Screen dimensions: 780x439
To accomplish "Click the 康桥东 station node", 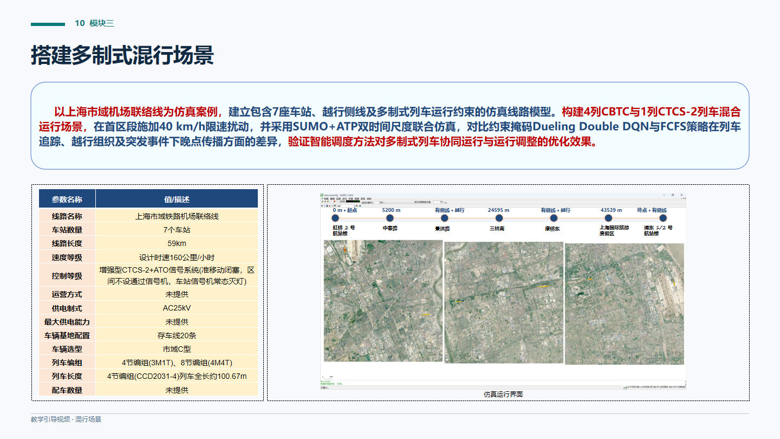I will pyautogui.click(x=554, y=218).
